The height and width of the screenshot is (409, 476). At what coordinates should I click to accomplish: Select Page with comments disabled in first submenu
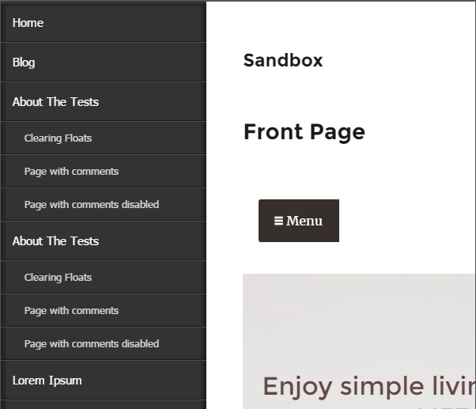click(x=104, y=204)
